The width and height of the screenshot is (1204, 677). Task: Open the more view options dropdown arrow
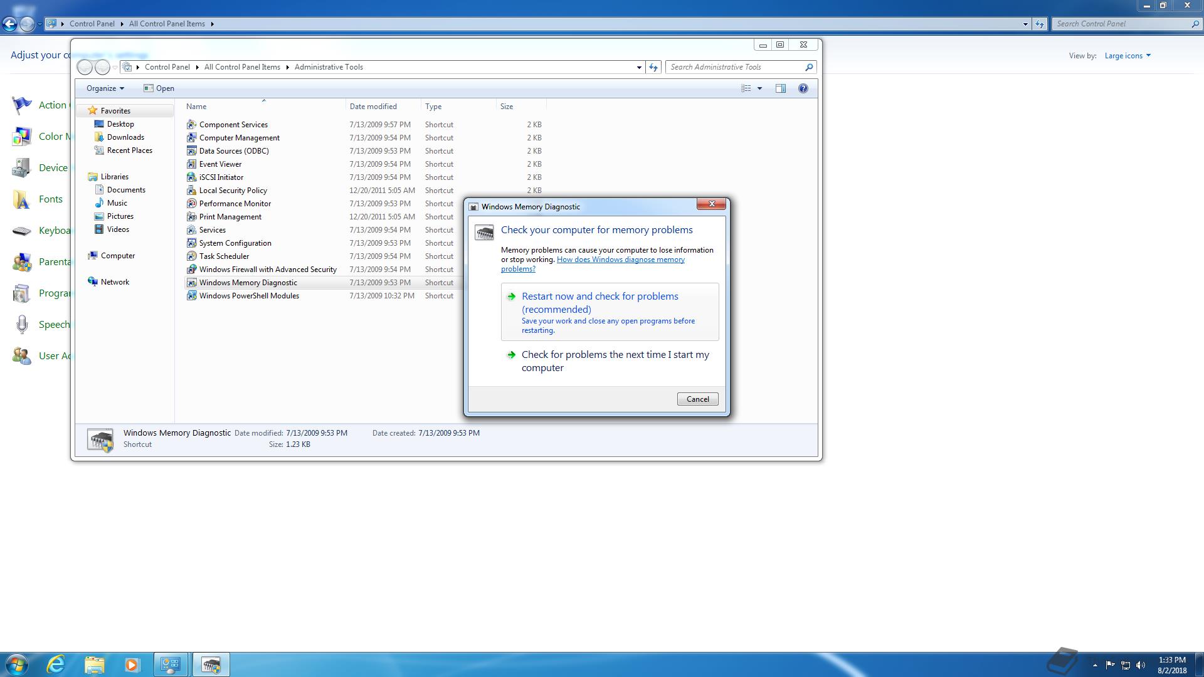[759, 88]
